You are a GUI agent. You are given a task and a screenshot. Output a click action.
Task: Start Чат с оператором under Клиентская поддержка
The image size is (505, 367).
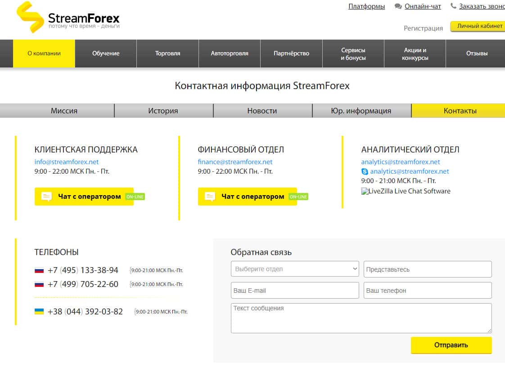84,197
